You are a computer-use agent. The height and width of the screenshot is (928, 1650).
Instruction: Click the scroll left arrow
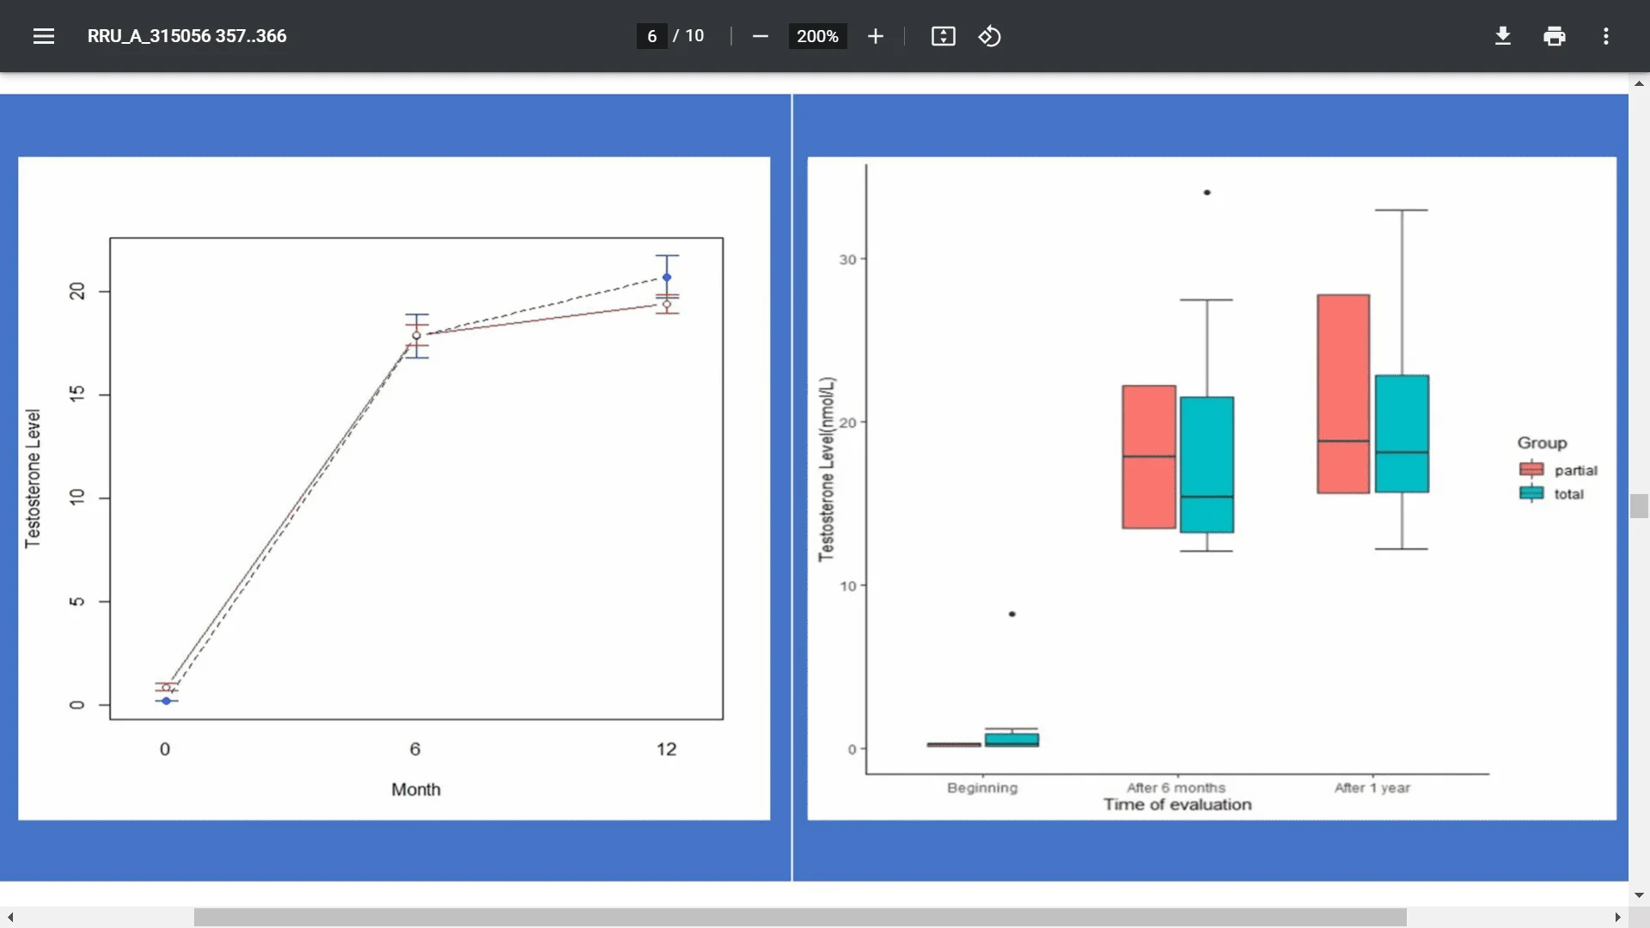point(9,917)
